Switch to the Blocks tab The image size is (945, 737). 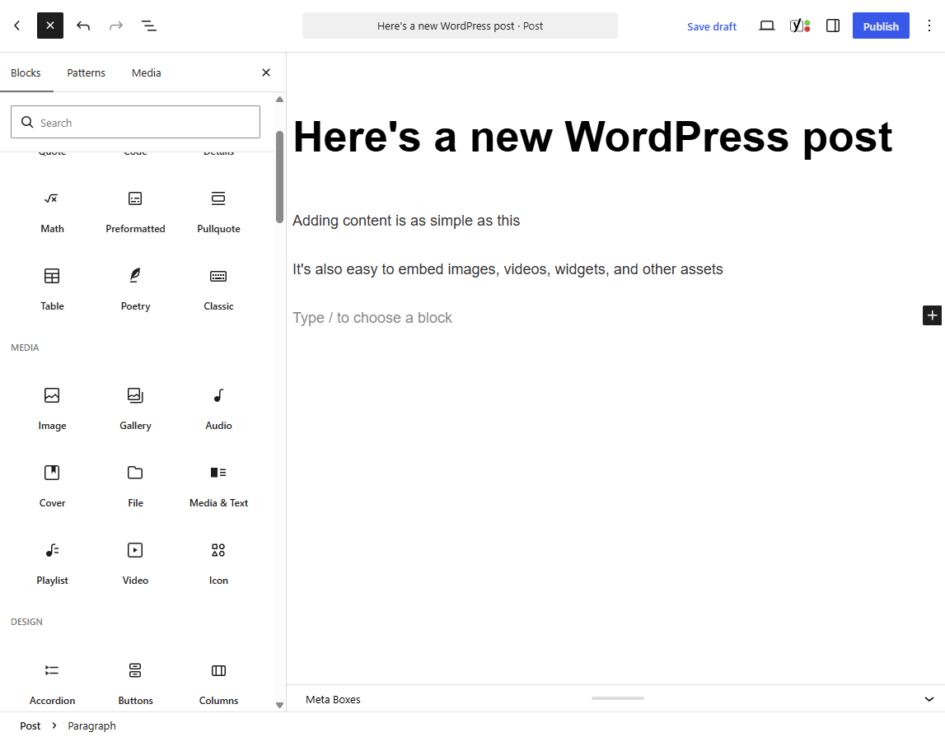point(26,72)
